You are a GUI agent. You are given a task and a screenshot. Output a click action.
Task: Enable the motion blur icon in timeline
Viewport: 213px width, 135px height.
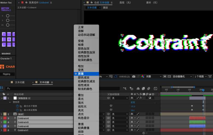pos(149,89)
